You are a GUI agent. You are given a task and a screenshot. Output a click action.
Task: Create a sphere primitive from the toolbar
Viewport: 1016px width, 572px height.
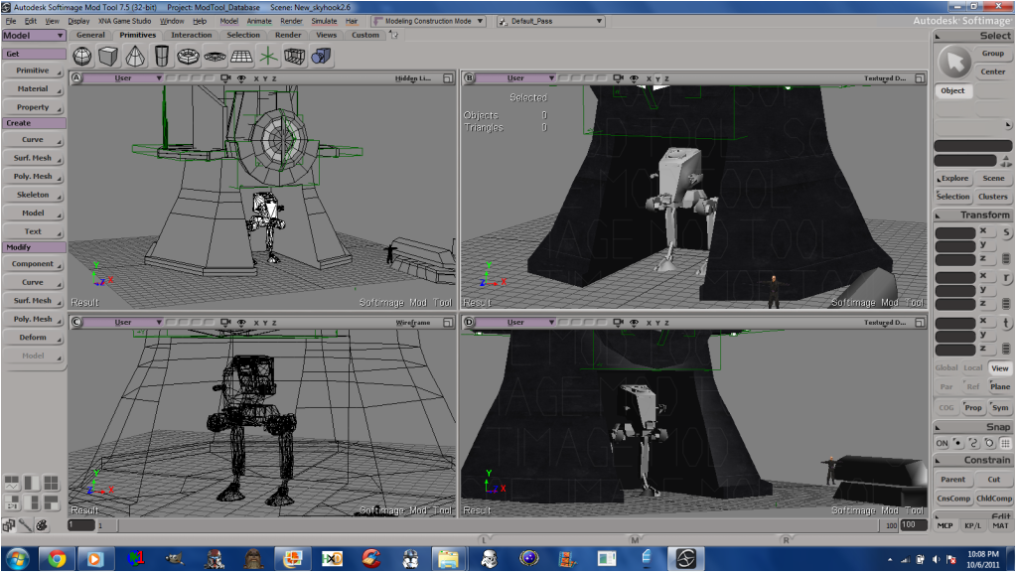coord(82,57)
